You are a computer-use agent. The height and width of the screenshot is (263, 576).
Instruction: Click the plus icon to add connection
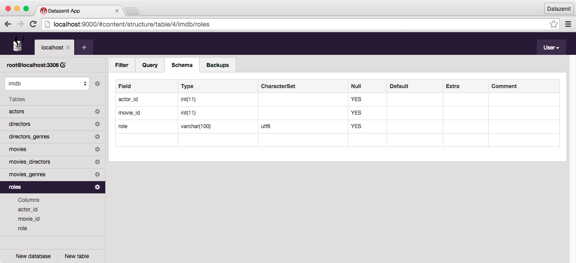point(84,47)
